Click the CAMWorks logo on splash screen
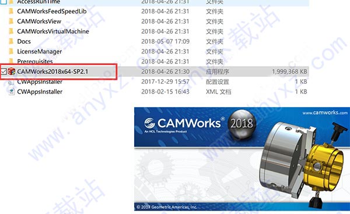 point(184,123)
